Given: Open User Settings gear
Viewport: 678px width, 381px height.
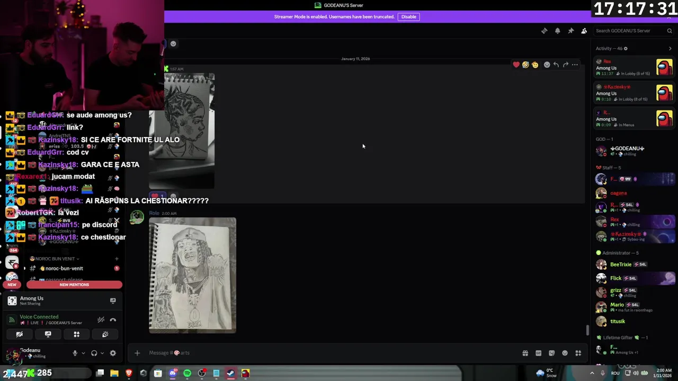Looking at the screenshot, I should pos(113,353).
